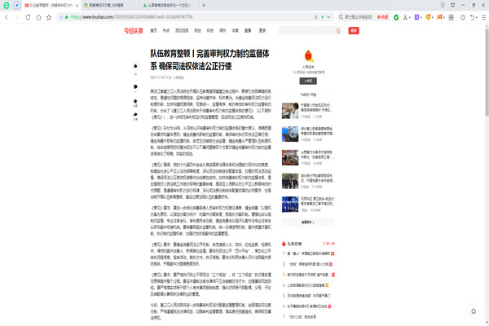Open 体育 in the Toutiao navigation
This screenshot has width=489, height=326.
point(236,31)
